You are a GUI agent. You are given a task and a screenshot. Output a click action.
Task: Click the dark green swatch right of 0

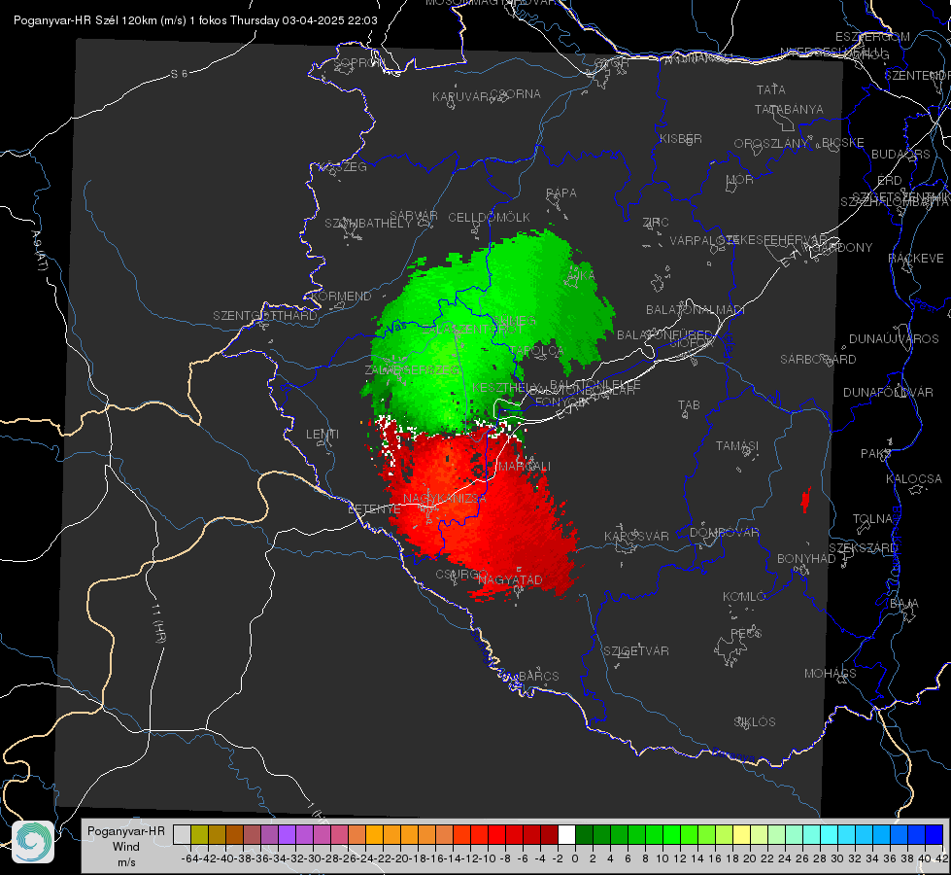[x=584, y=834]
